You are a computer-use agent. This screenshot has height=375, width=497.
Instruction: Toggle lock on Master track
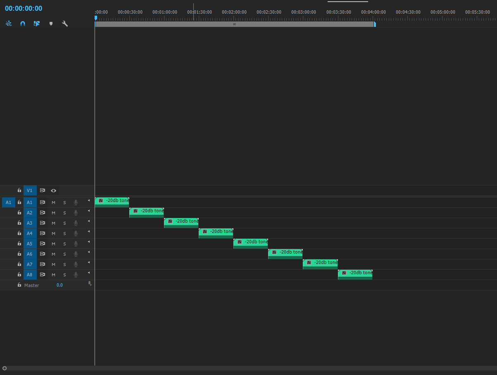[19, 285]
